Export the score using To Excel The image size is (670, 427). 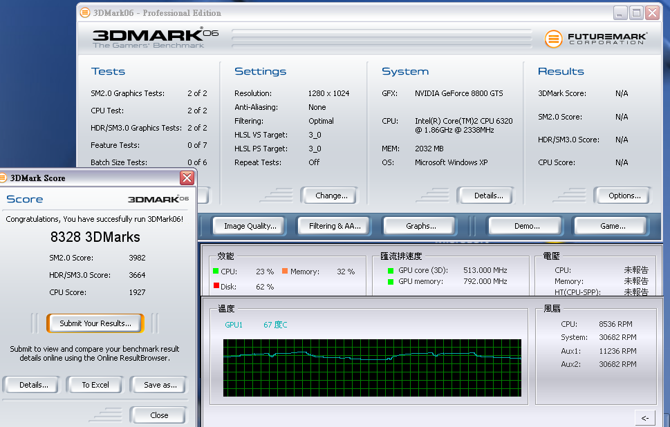(95, 385)
